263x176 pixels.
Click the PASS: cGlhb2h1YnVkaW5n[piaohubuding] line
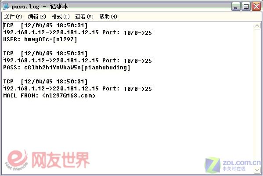[67, 68]
